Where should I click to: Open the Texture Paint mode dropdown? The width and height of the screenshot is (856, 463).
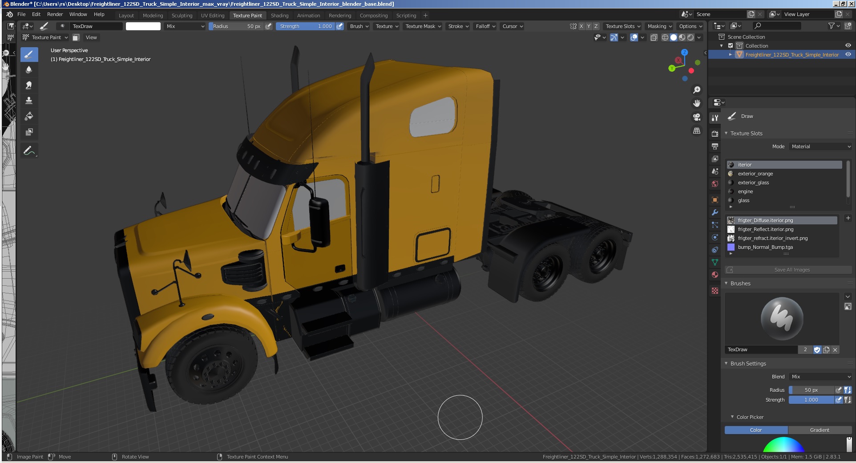click(x=45, y=37)
